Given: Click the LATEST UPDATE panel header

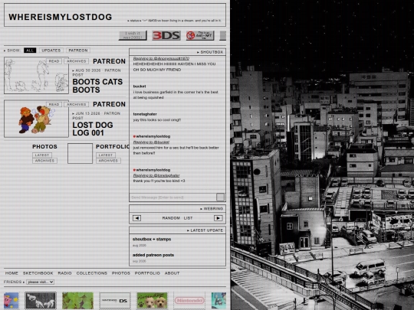Looking at the screenshot, I should click(x=177, y=230).
